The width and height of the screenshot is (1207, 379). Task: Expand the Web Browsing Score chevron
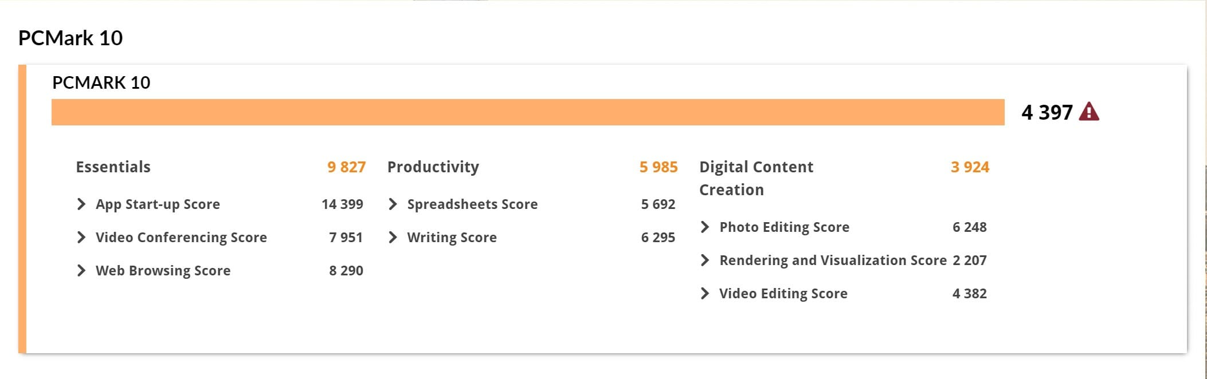coord(81,271)
